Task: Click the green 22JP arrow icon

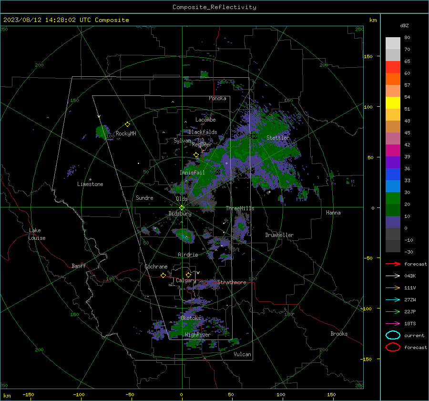Action: point(393,311)
